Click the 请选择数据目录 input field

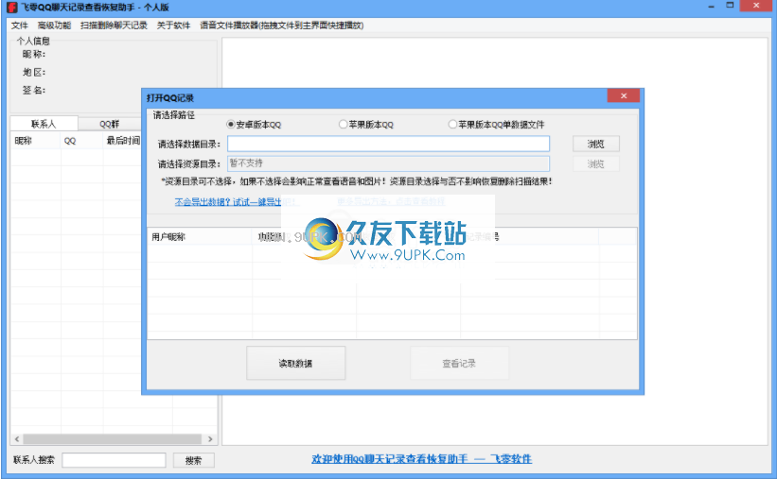tap(388, 144)
